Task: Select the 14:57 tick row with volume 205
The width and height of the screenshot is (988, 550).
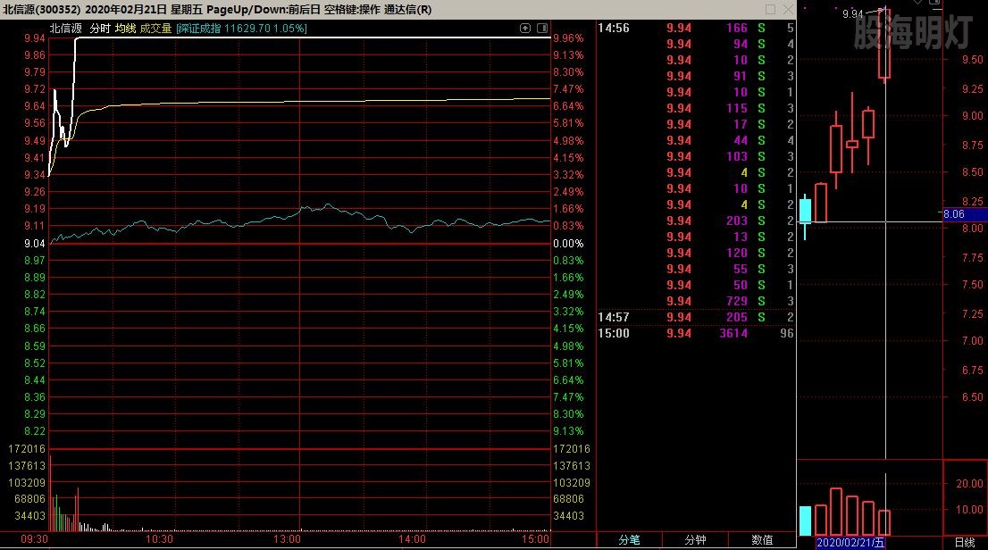Action: (696, 318)
